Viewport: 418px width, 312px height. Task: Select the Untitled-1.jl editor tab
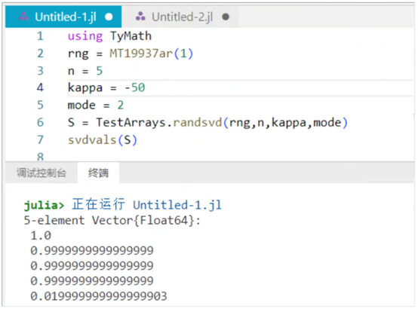63,17
